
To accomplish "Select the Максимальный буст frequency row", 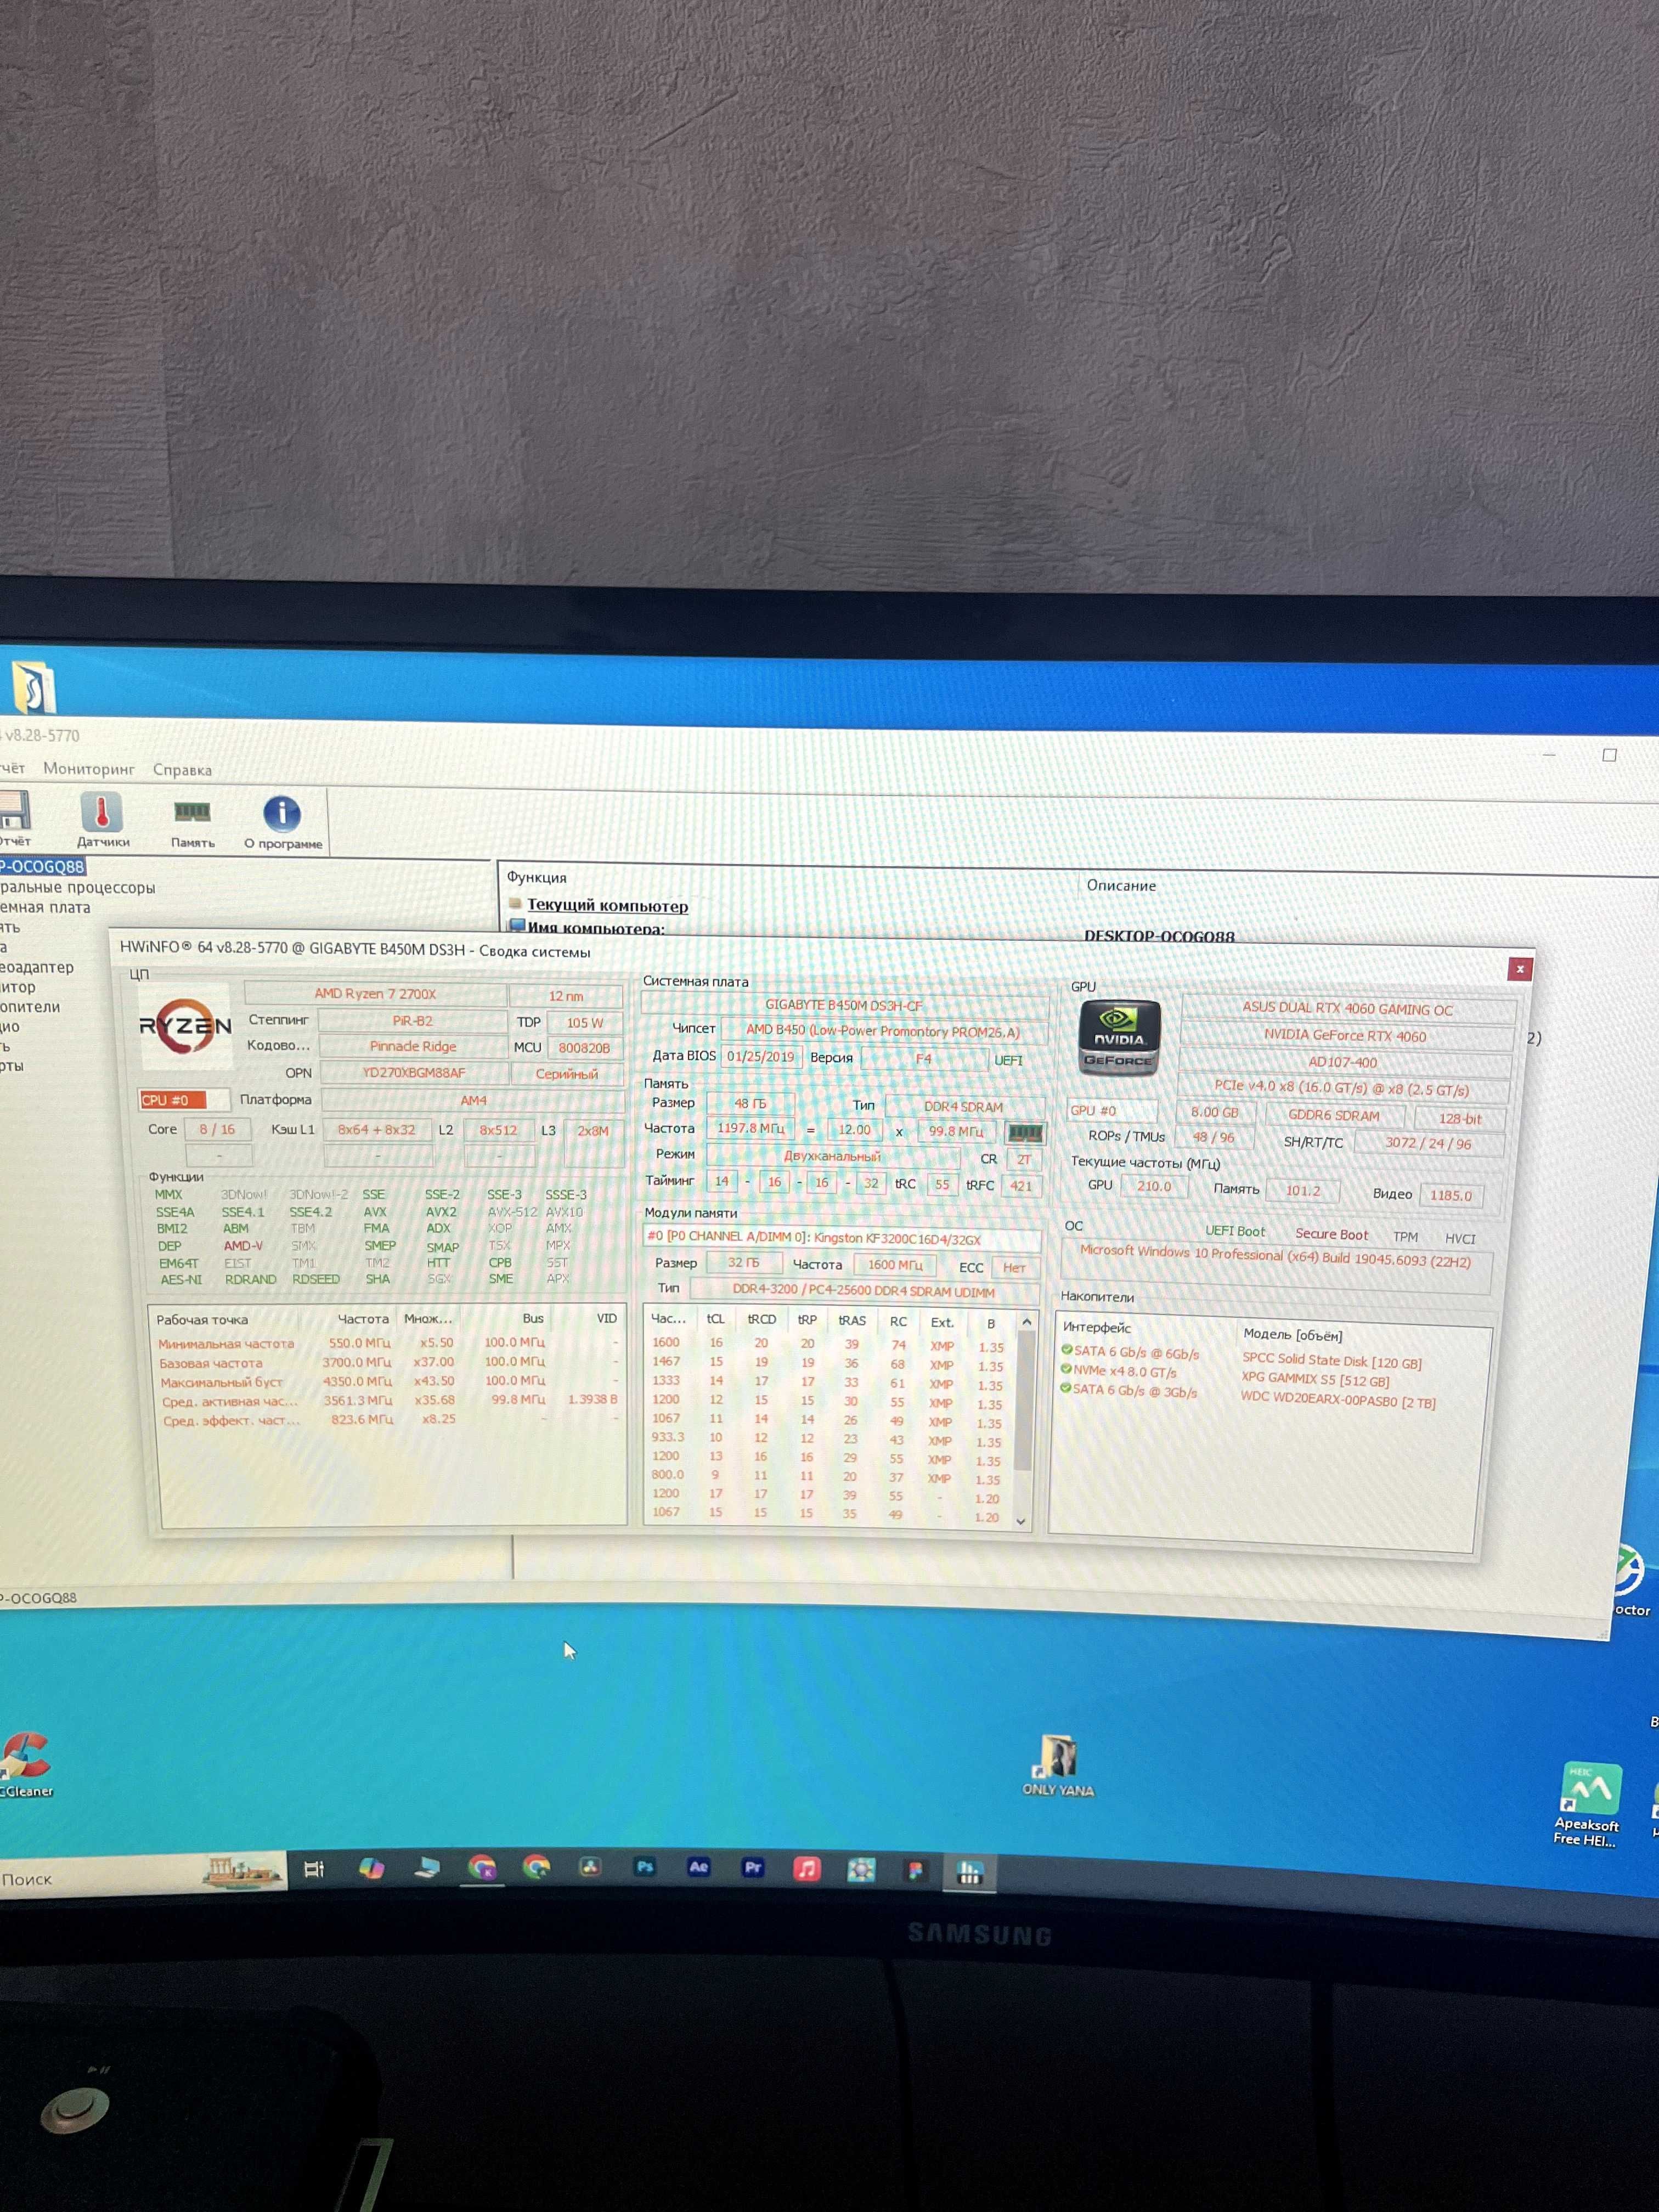I will (x=389, y=1381).
